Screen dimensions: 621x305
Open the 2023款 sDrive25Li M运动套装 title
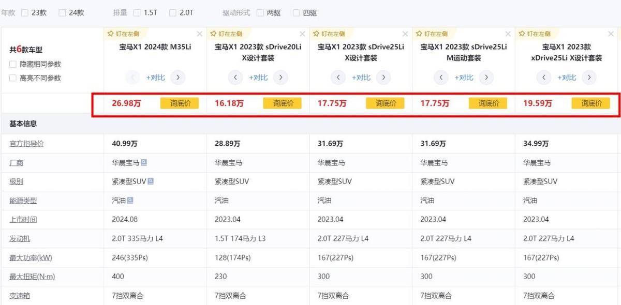coord(464,53)
